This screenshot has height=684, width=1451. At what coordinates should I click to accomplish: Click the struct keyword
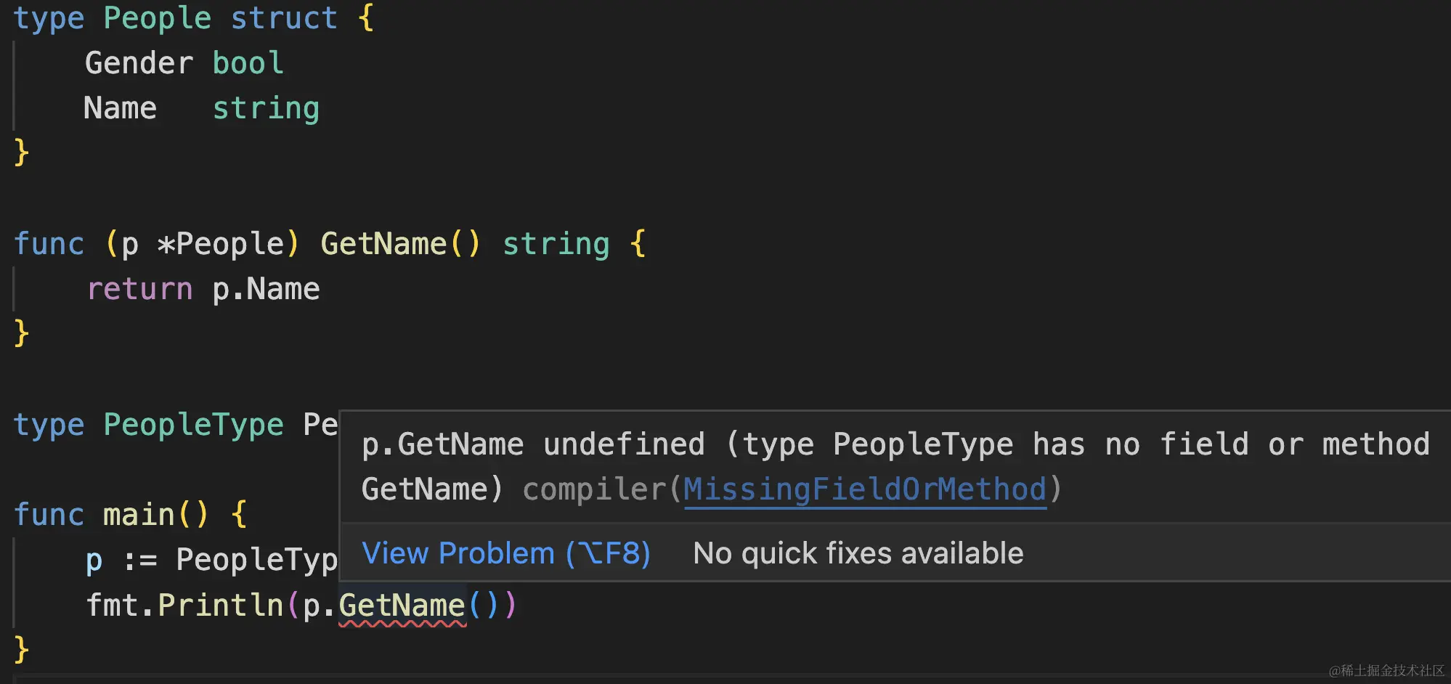pos(284,18)
